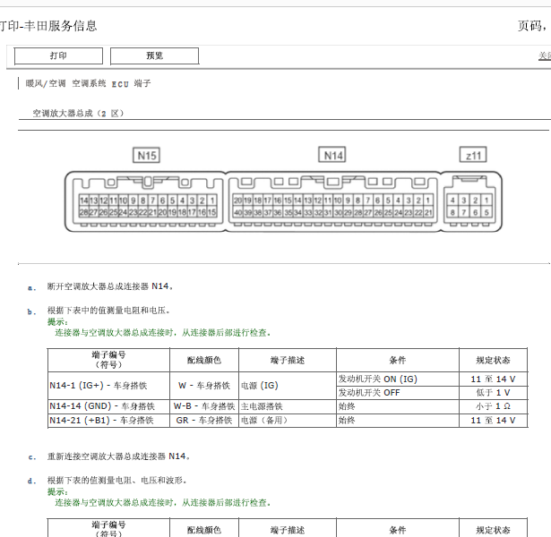Select the green hint under step b

click(163, 333)
